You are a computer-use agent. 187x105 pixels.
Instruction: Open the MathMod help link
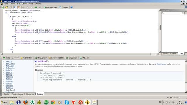coord(9,85)
